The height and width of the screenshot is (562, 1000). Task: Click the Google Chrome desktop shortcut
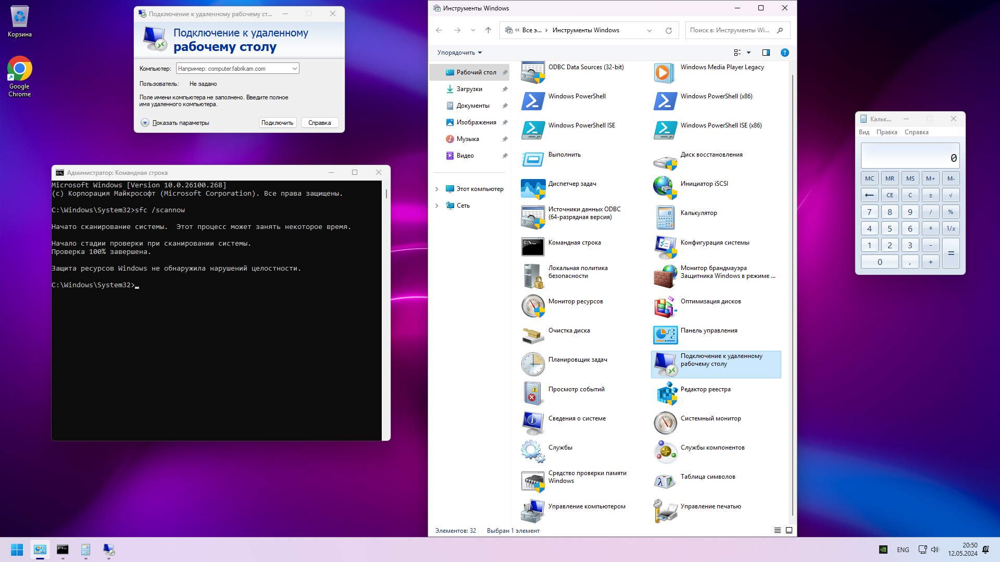pos(20,69)
